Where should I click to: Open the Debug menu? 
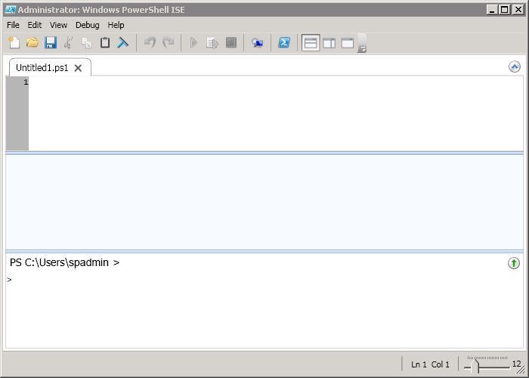(88, 25)
